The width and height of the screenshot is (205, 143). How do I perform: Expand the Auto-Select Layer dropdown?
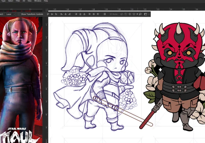click(10, 14)
